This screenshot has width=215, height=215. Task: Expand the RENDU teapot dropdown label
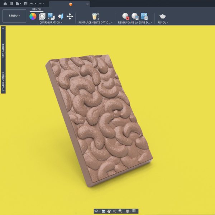point(163,23)
